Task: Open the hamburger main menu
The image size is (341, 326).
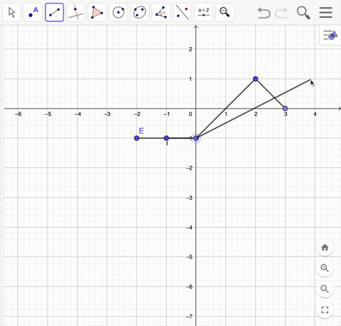Action: pos(326,12)
